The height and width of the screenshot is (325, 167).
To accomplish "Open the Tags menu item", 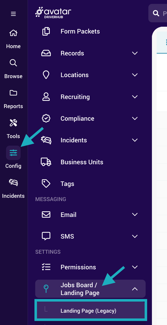I will click(67, 184).
